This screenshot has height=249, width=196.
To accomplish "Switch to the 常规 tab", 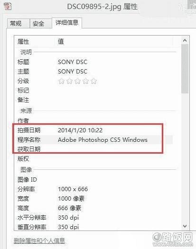I will pyautogui.click(x=16, y=24).
